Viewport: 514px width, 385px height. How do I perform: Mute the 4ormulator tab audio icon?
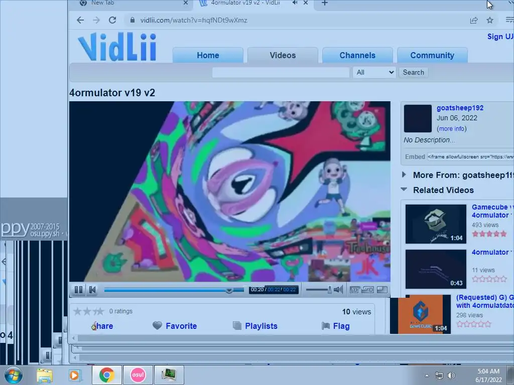pyautogui.click(x=295, y=3)
